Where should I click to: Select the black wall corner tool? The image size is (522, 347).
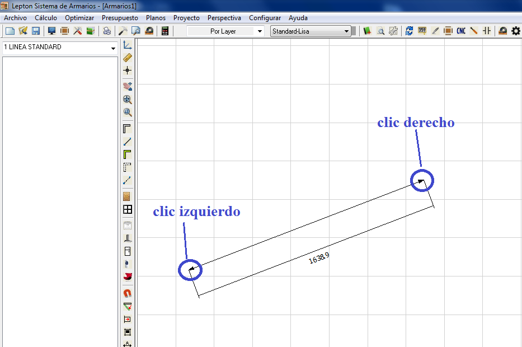pos(128,129)
